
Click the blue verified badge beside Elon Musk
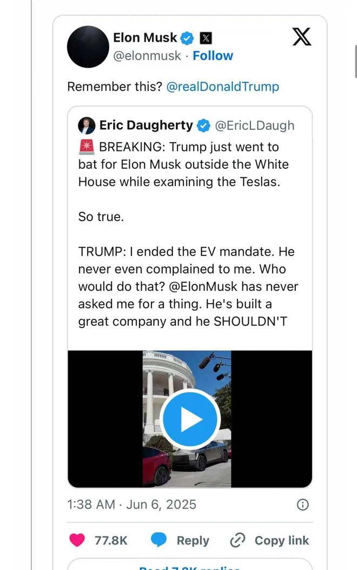point(187,38)
